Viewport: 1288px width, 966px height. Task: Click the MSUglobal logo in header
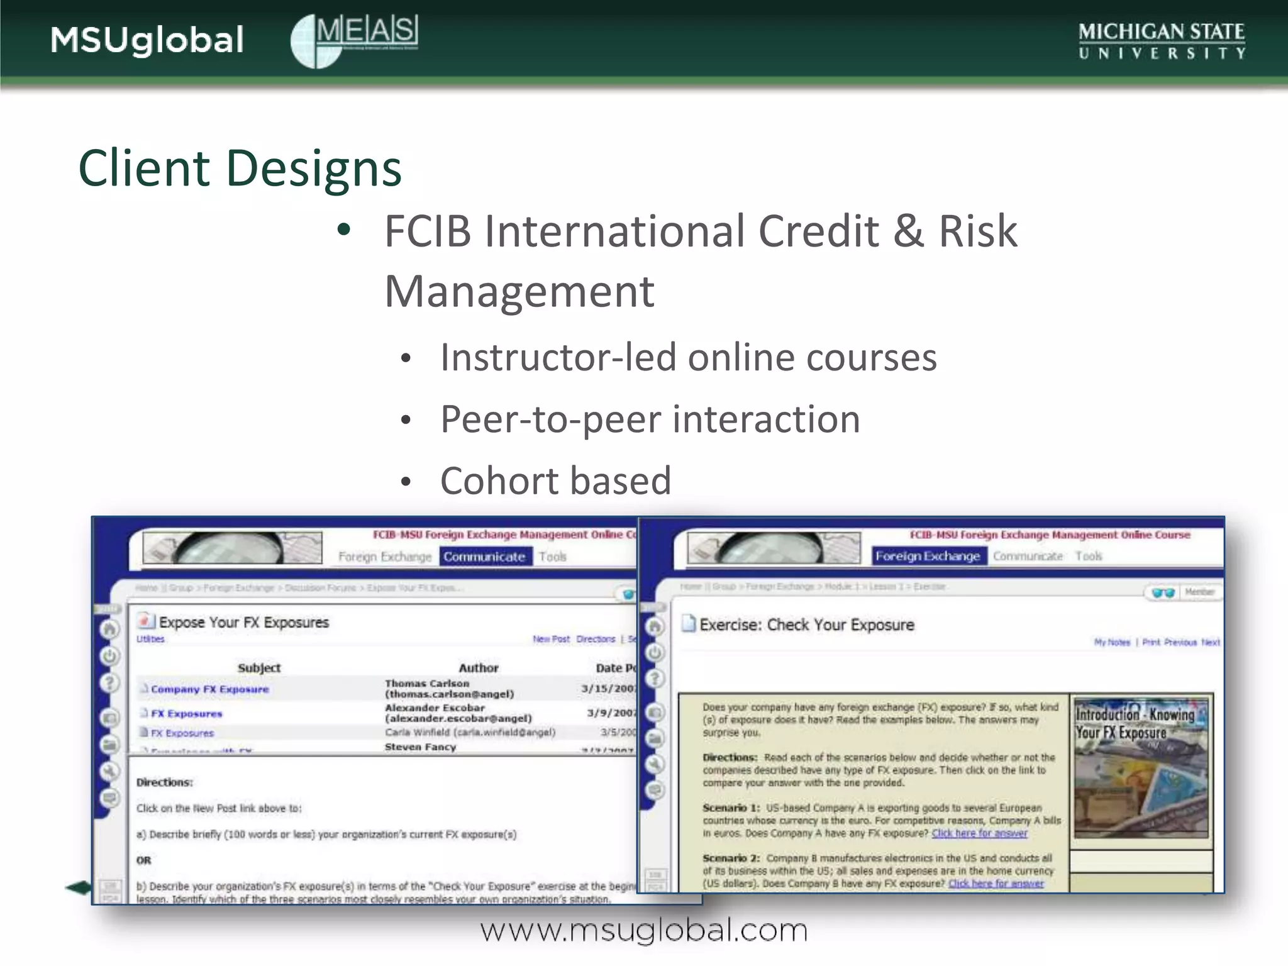coord(147,40)
